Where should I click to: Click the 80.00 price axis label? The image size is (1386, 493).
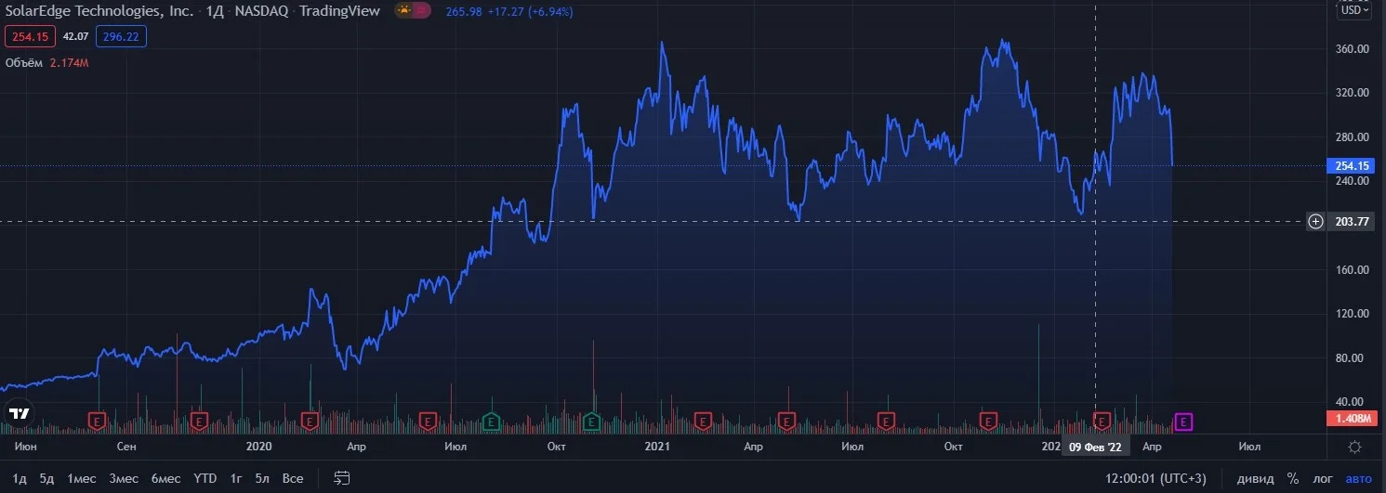(1350, 357)
